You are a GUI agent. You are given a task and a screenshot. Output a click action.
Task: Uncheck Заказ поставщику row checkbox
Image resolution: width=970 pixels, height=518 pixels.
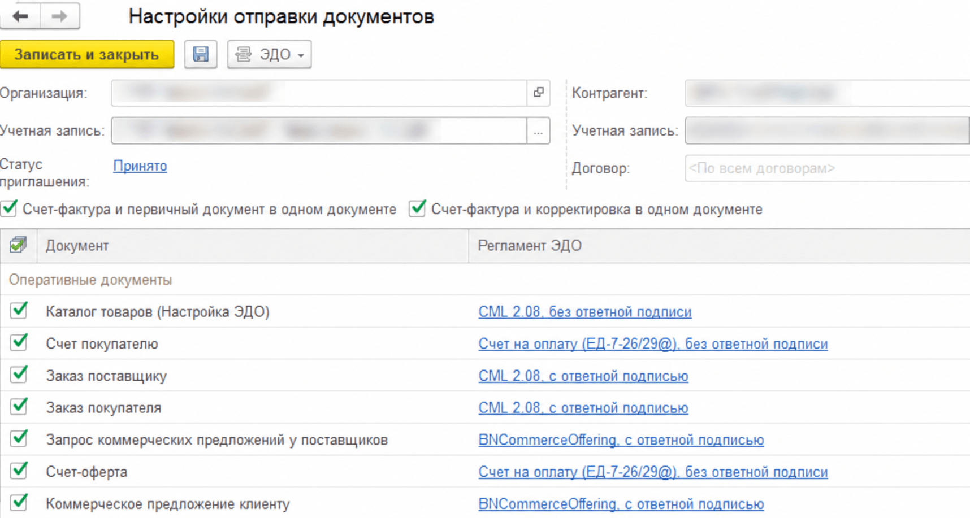(19, 375)
